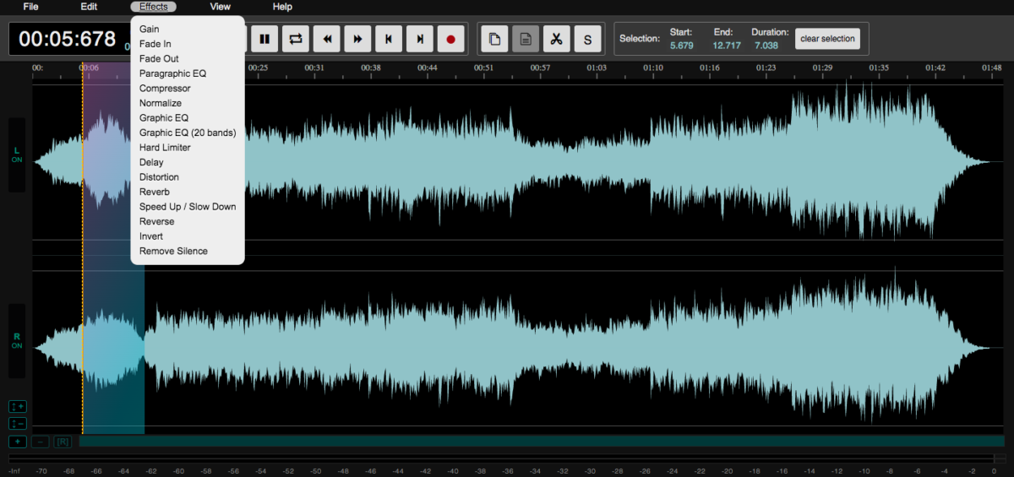Screen dimensions: 1014x477
Task: Click the copy selection icon
Action: point(494,39)
